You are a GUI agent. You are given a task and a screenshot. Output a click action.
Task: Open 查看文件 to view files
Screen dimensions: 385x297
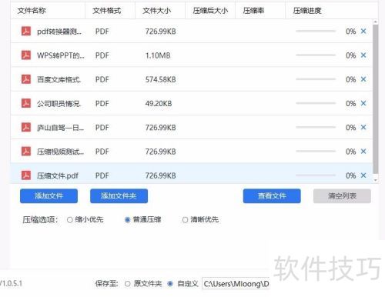(x=272, y=196)
